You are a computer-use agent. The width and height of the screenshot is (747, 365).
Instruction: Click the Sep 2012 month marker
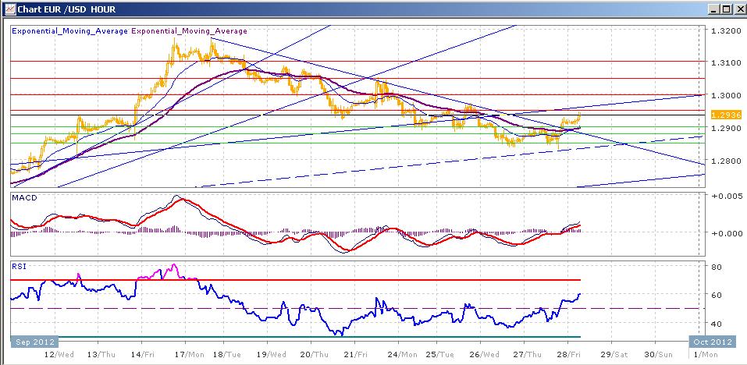click(34, 342)
